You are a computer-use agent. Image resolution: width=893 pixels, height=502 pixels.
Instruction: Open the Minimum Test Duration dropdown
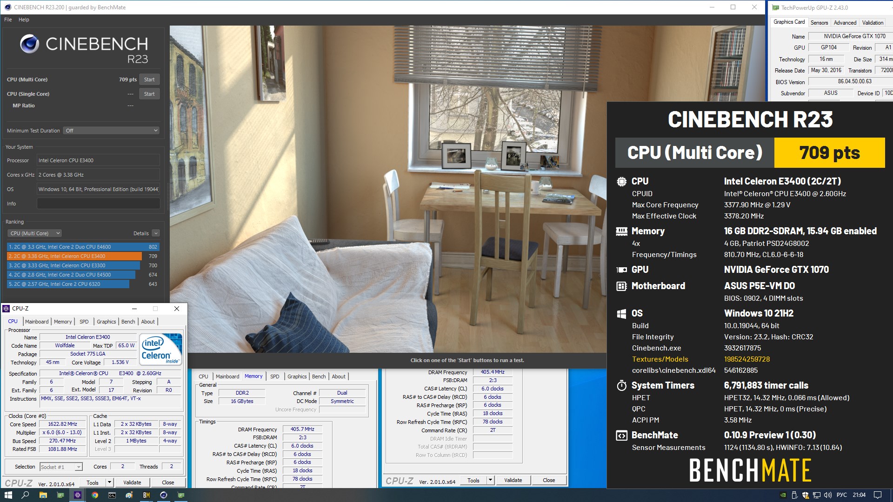pyautogui.click(x=112, y=131)
